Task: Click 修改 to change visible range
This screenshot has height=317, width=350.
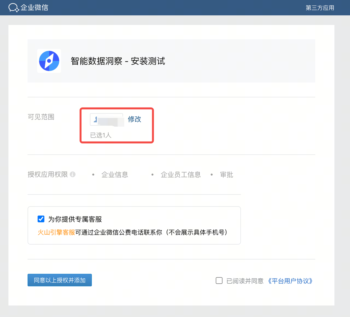Action: (x=135, y=119)
